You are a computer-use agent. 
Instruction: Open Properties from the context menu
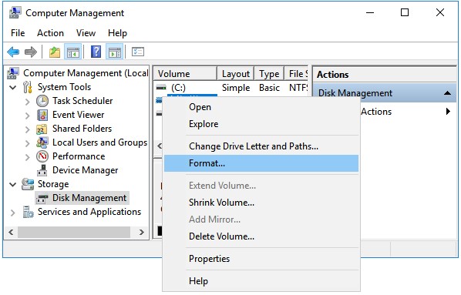(x=261, y=259)
